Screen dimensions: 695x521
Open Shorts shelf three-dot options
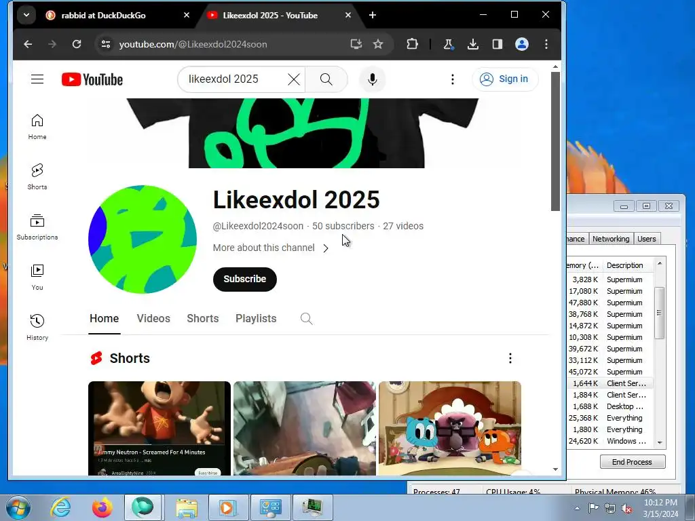point(510,358)
